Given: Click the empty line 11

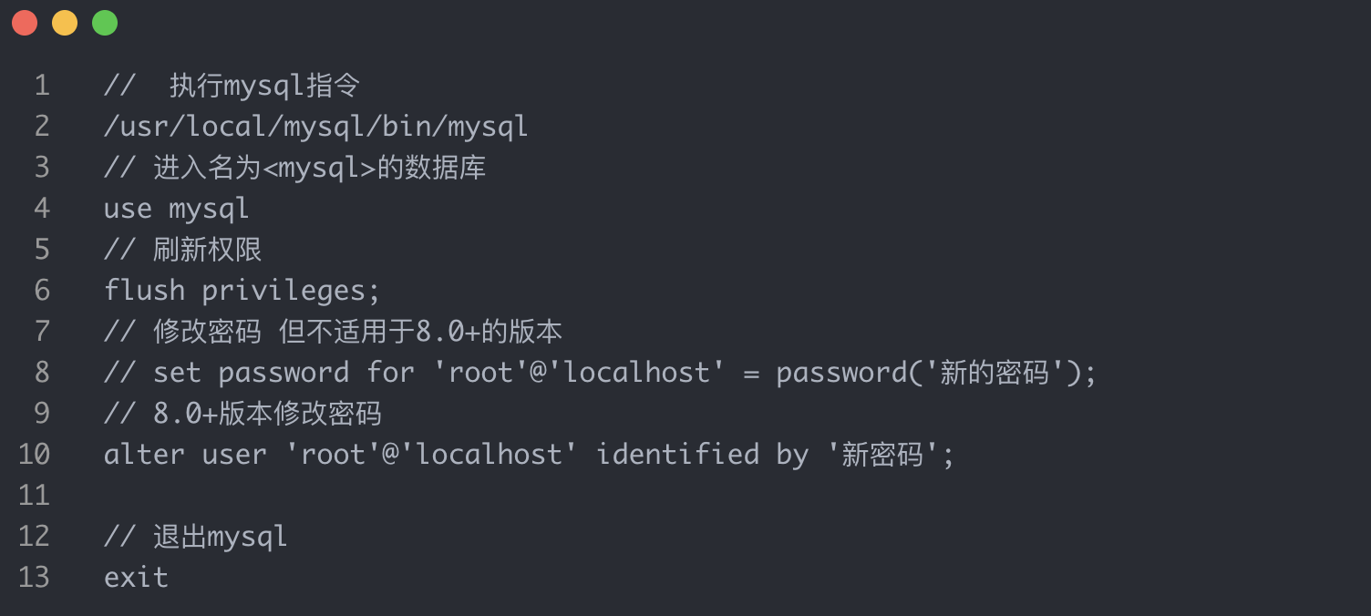Looking at the screenshot, I should tap(365, 496).
